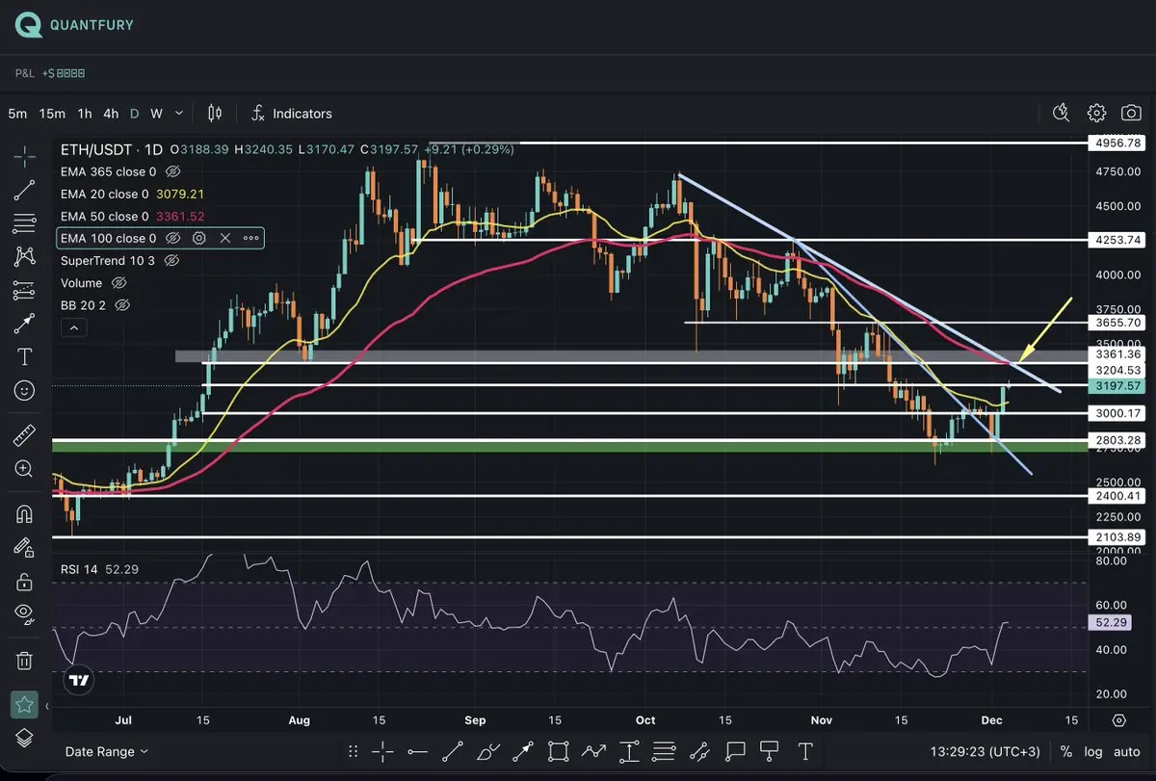Toggle hide all drawings eye icon

[x=25, y=614]
